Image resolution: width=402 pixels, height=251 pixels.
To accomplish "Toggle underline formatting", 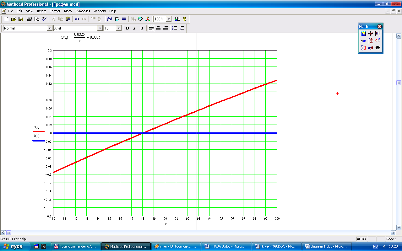I will tap(142, 28).
